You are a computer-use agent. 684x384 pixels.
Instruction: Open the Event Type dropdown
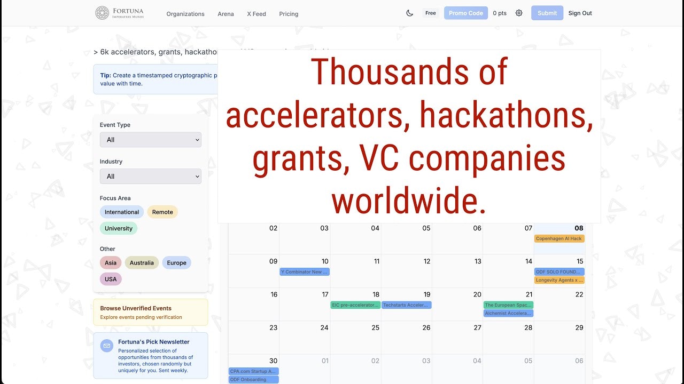151,140
